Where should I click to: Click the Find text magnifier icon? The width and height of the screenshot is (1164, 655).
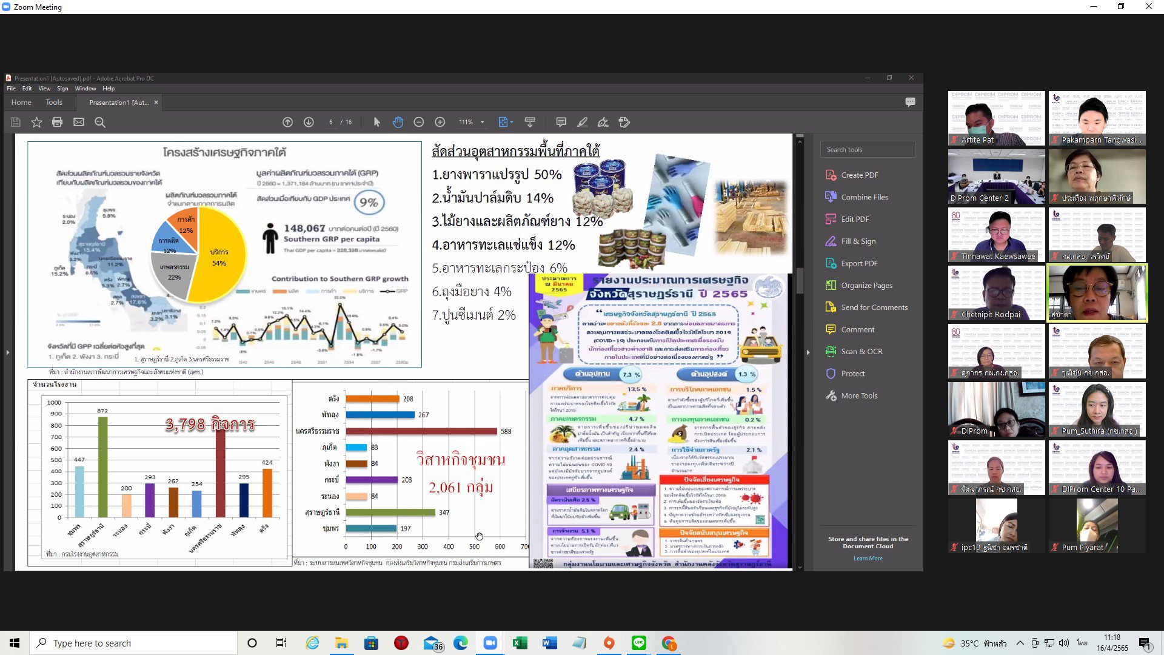[x=100, y=122]
